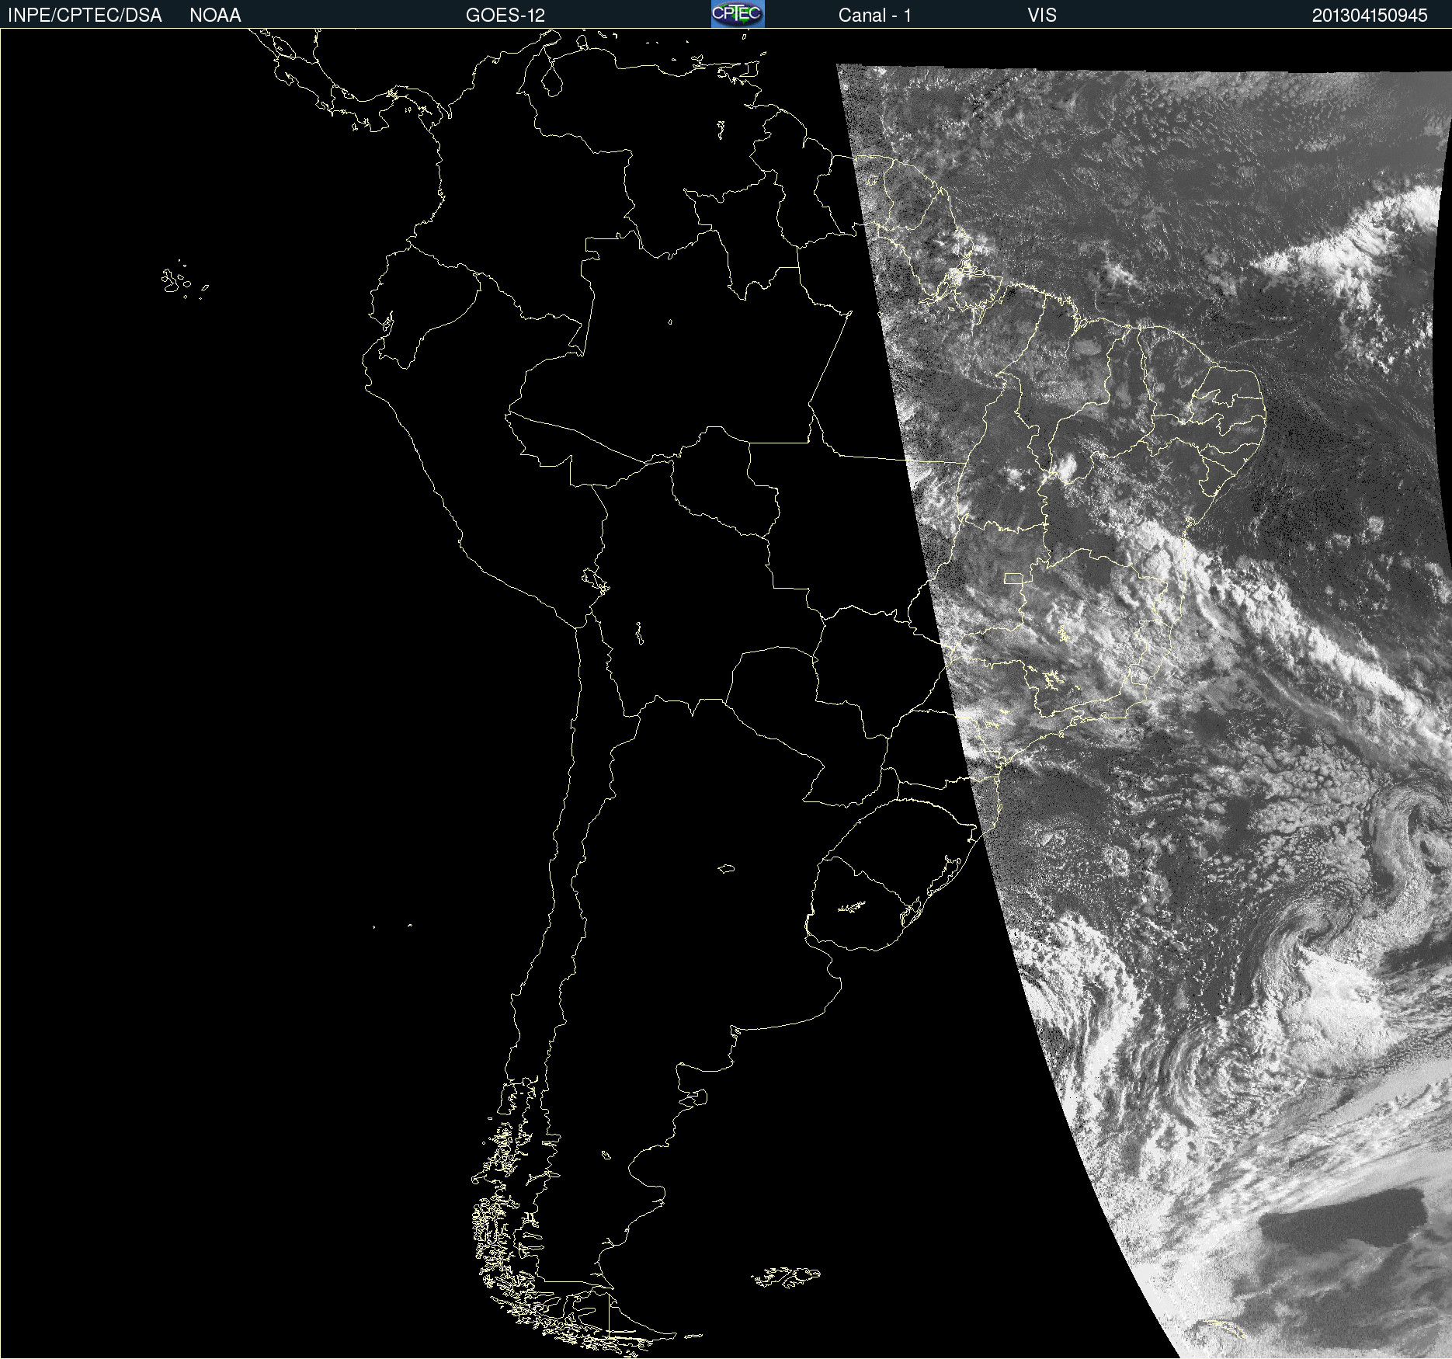Click the Falkland Islands outline on the map

point(786,1277)
